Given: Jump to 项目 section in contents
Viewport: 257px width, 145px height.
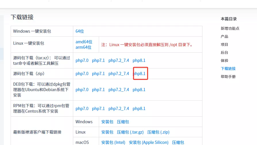Looking at the screenshot, I should 224,44.
